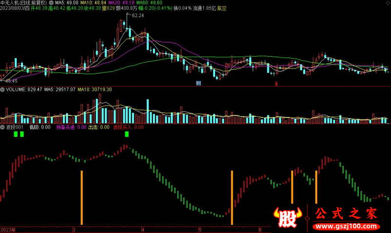This screenshot has height=233, width=391.
Task: Click the green square marker near the April peak
Action: tap(127, 134)
